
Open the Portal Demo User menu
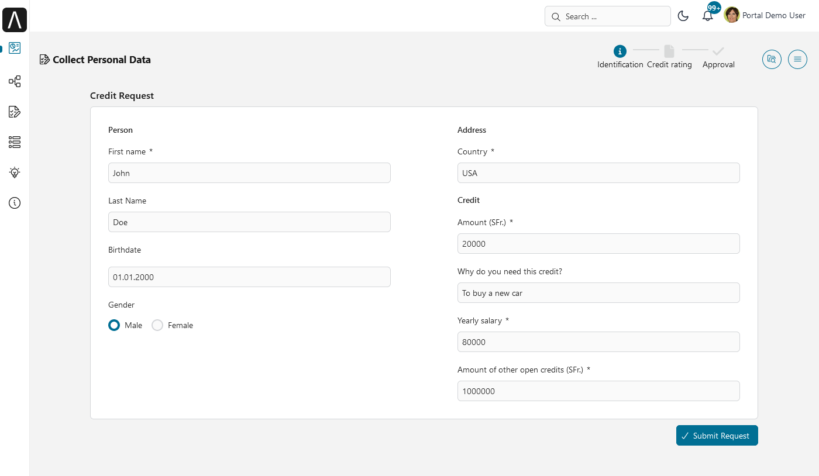(765, 16)
